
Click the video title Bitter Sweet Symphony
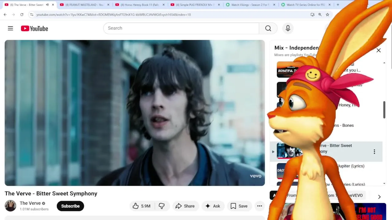point(51,193)
